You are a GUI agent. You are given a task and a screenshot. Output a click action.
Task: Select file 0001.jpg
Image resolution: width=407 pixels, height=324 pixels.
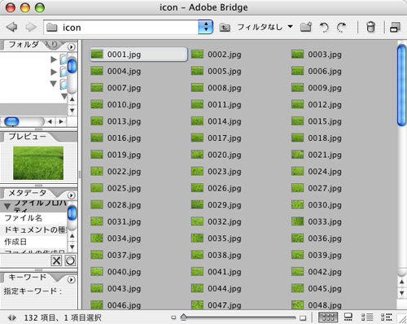tap(138, 55)
